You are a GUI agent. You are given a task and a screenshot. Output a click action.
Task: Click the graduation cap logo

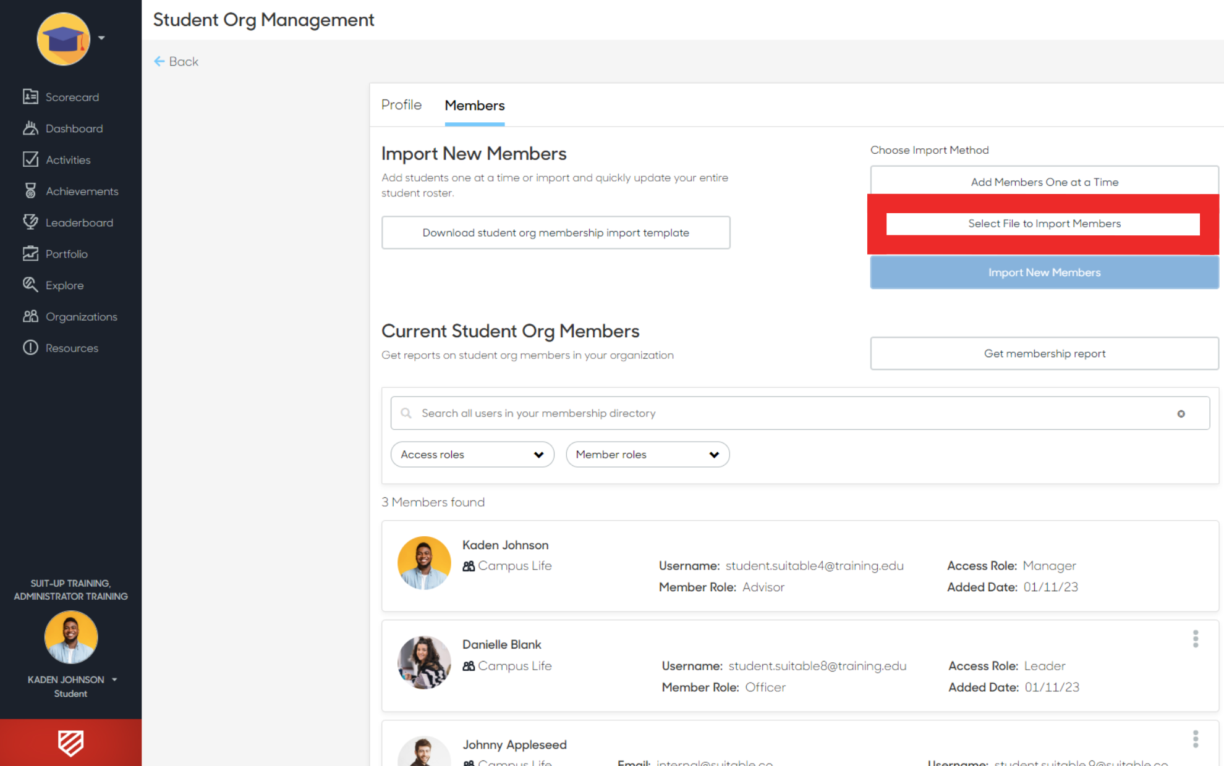point(63,39)
